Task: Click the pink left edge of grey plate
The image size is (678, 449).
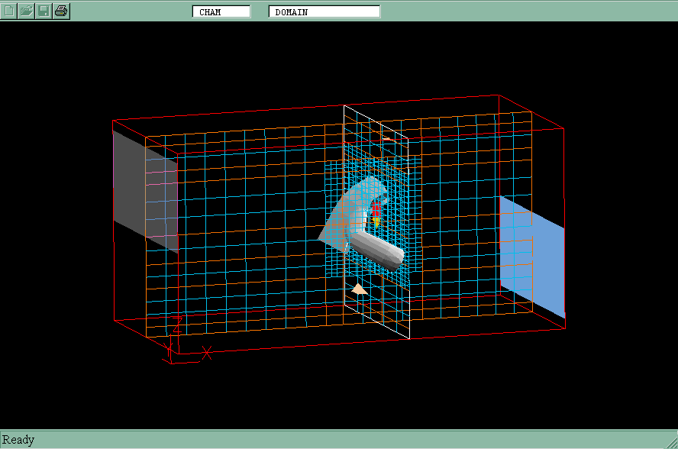Action: tap(114, 183)
